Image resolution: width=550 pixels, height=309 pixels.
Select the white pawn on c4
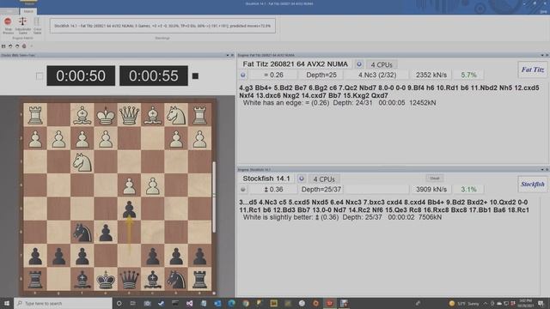[x=153, y=186]
